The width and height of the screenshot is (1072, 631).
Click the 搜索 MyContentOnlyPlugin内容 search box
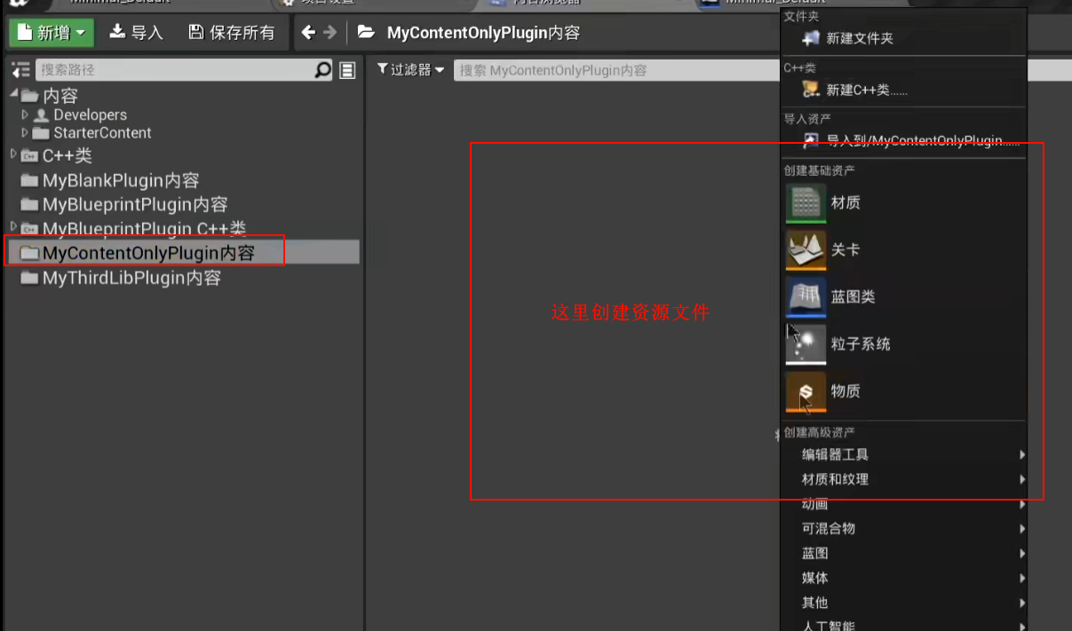click(616, 70)
